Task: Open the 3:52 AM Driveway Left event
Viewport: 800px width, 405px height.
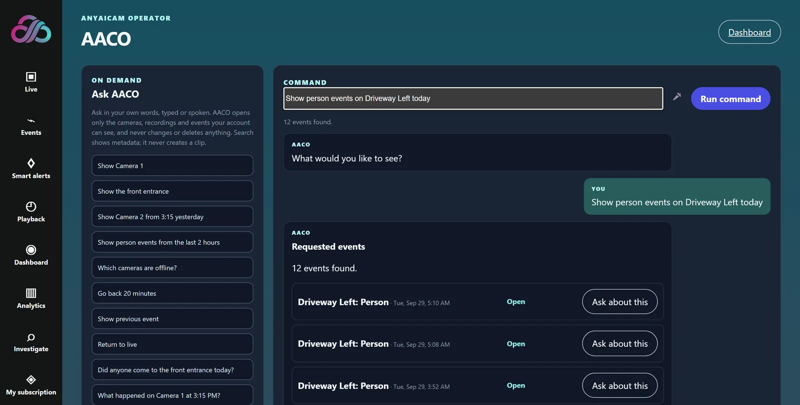Action: pos(515,386)
